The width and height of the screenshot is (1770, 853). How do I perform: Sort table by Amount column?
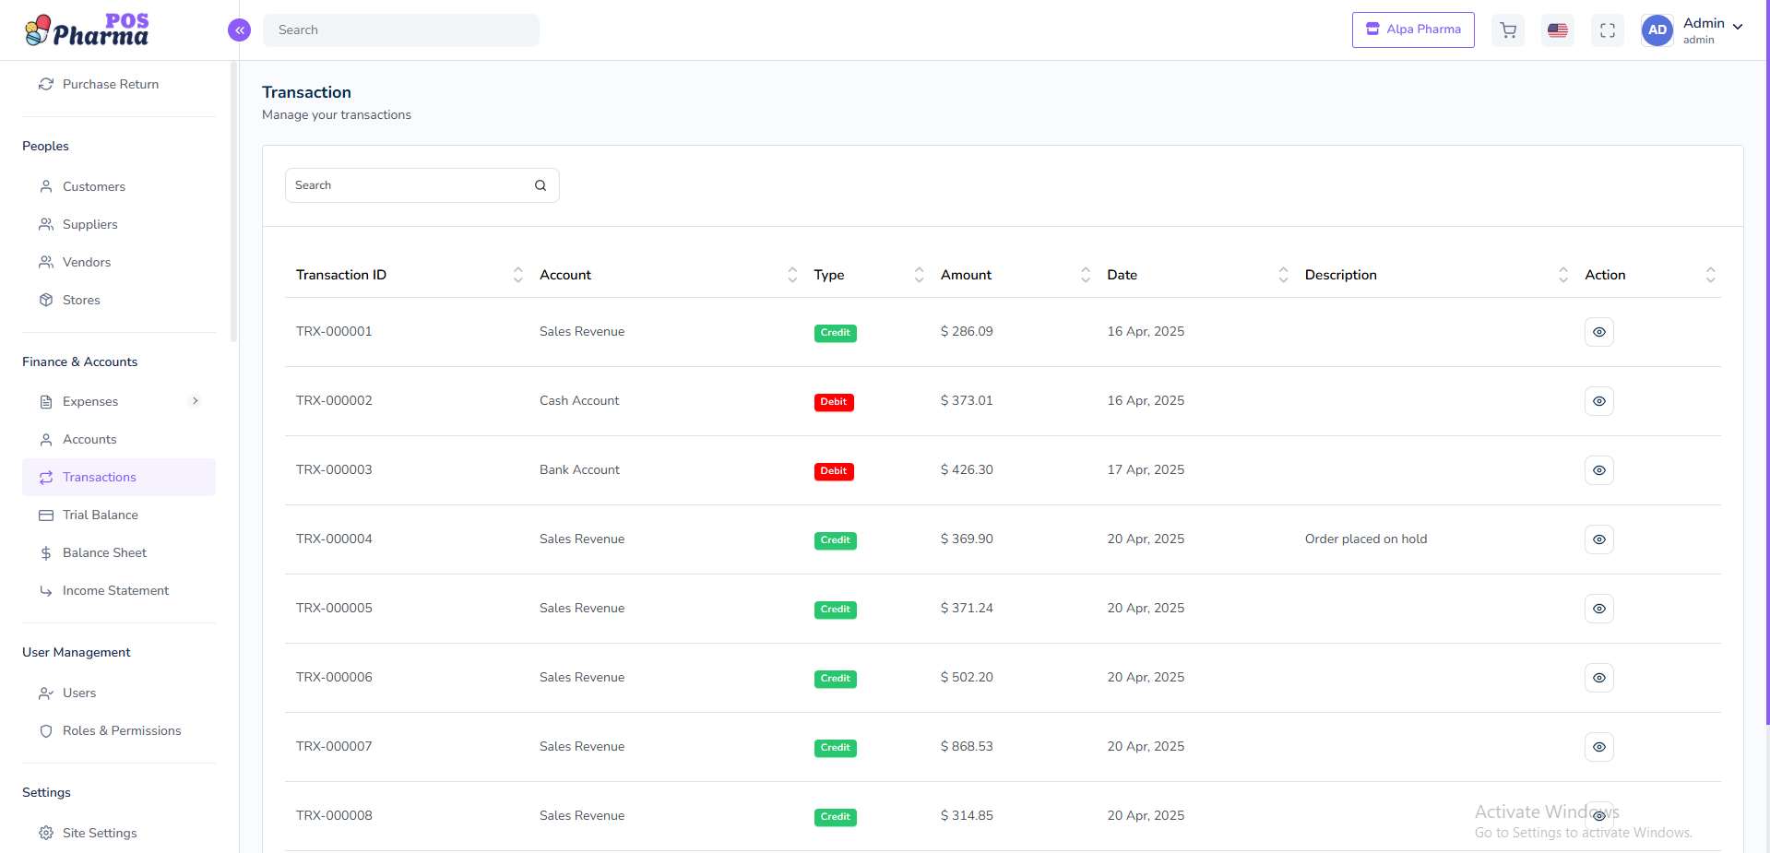click(x=1085, y=275)
